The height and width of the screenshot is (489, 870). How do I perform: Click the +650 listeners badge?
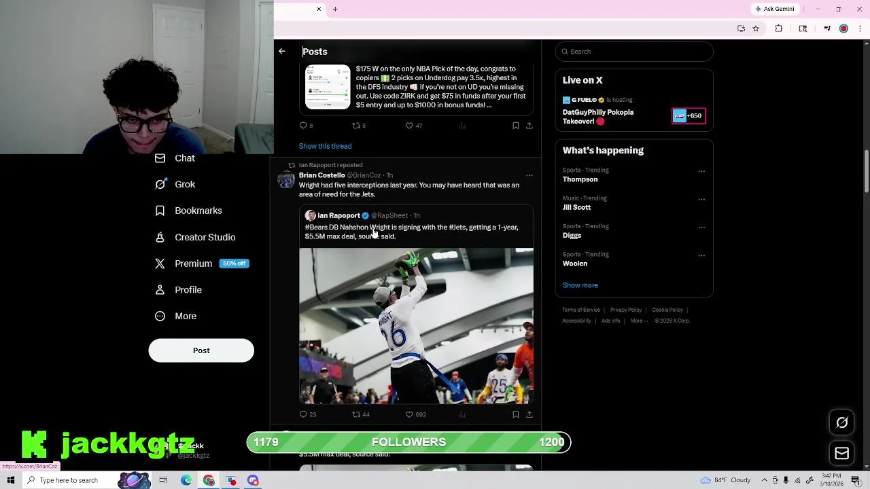pyautogui.click(x=689, y=116)
